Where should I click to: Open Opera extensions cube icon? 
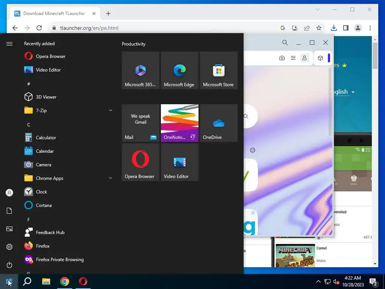point(320,58)
